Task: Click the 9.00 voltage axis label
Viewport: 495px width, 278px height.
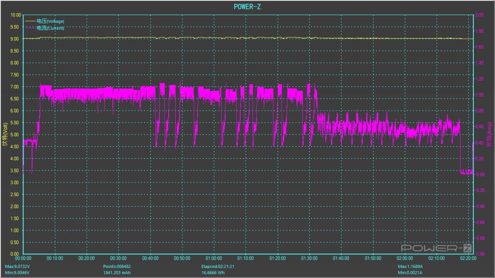Action: [x=15, y=39]
